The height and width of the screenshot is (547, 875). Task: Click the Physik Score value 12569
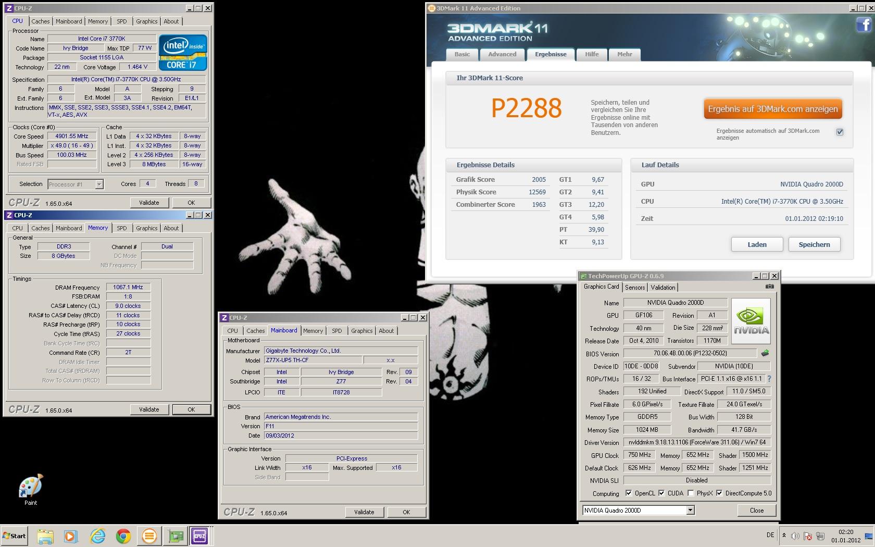click(537, 192)
